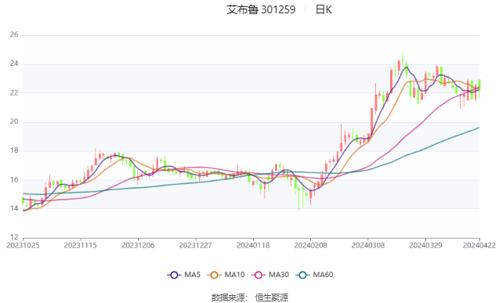Viewport: 499px width, 303px height.
Task: Click the x-axis date 20240208
Action: (310, 245)
